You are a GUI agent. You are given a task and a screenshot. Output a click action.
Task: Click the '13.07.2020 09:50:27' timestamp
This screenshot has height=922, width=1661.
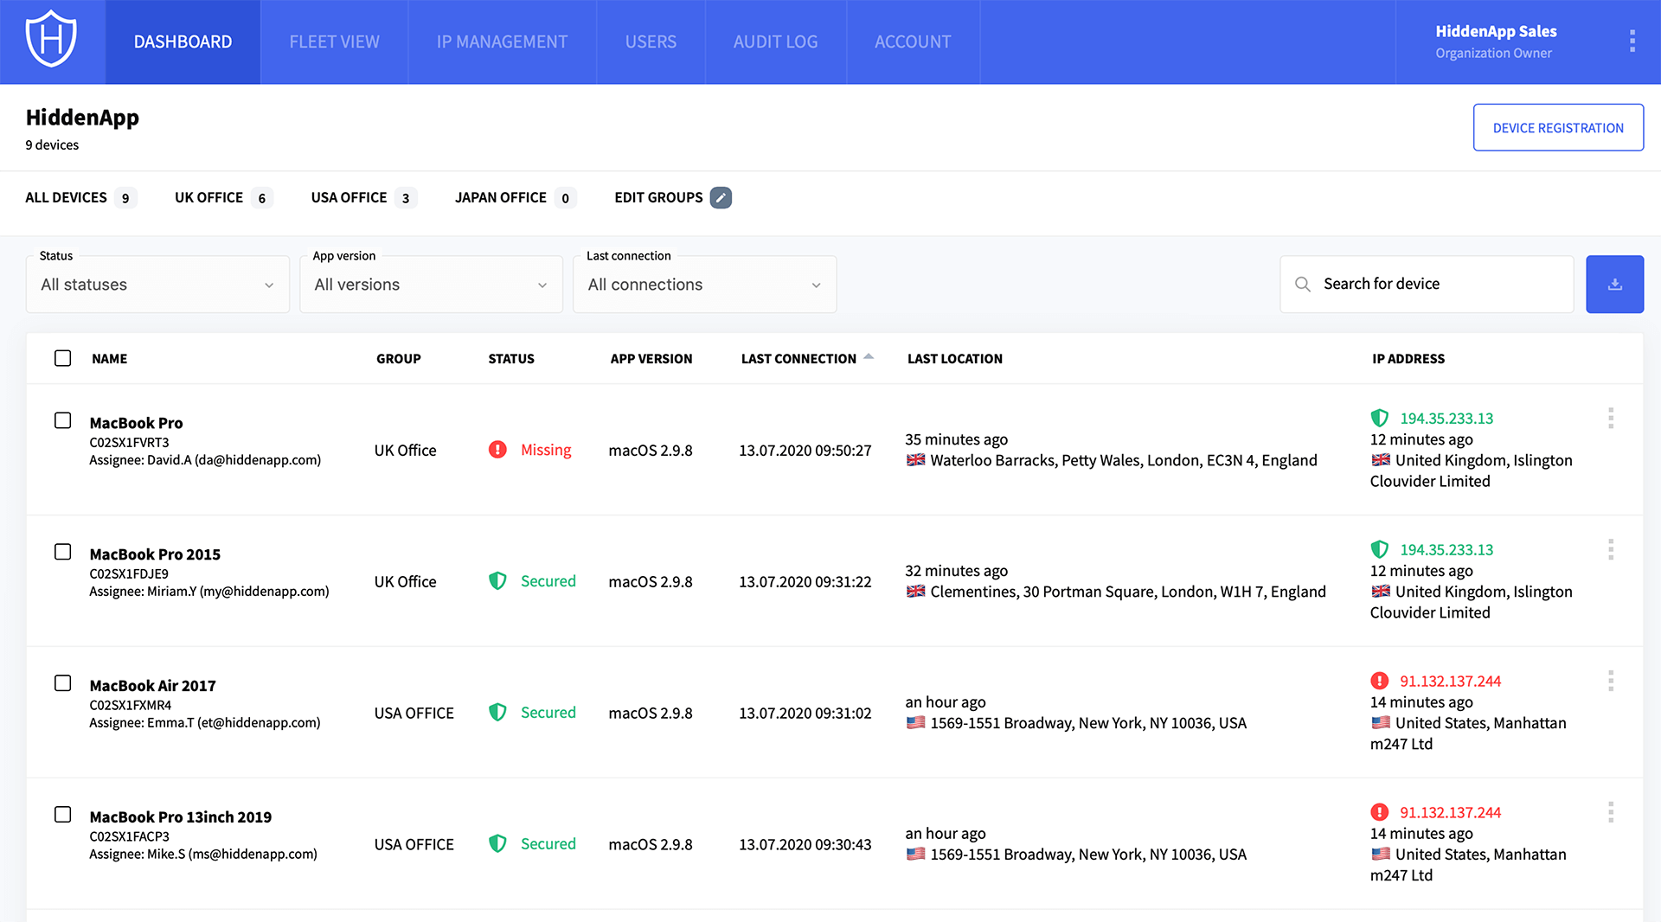(x=805, y=451)
